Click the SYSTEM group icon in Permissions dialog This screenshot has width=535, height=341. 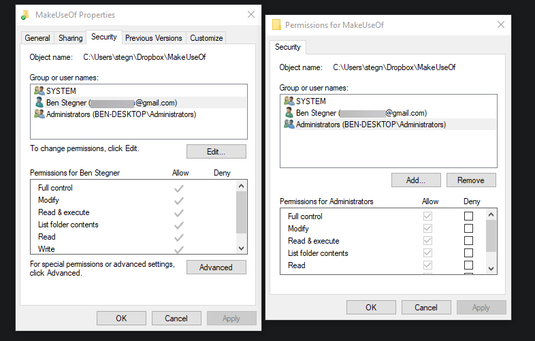coord(289,101)
